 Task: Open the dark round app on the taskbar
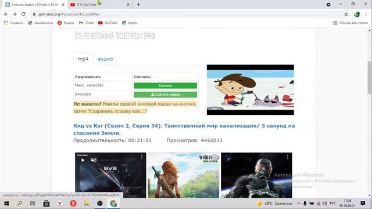[x=100, y=204]
